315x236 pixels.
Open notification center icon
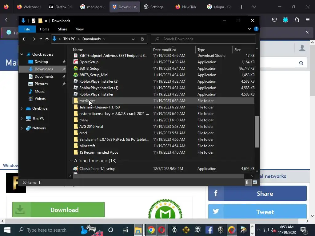coord(303,230)
